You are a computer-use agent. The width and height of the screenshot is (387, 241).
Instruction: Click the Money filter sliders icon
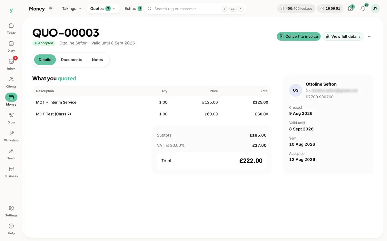point(51,9)
